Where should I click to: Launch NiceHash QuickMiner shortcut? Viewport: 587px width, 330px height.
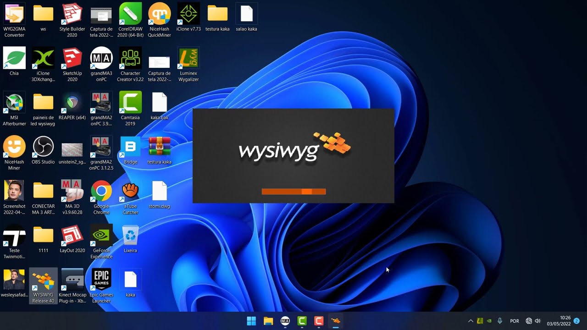(159, 20)
